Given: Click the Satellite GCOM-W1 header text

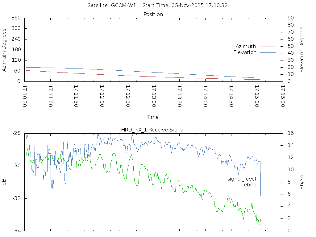Looking at the screenshot, I should [x=112, y=5].
